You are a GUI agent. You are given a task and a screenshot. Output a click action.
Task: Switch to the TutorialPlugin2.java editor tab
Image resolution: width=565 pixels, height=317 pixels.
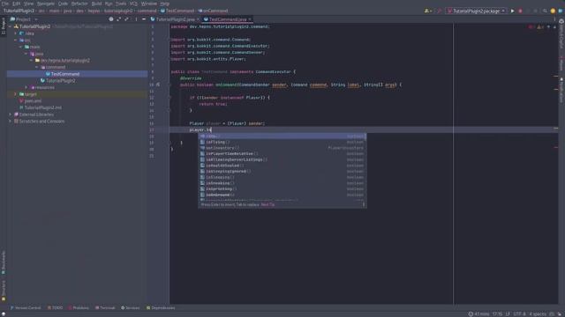[175, 19]
